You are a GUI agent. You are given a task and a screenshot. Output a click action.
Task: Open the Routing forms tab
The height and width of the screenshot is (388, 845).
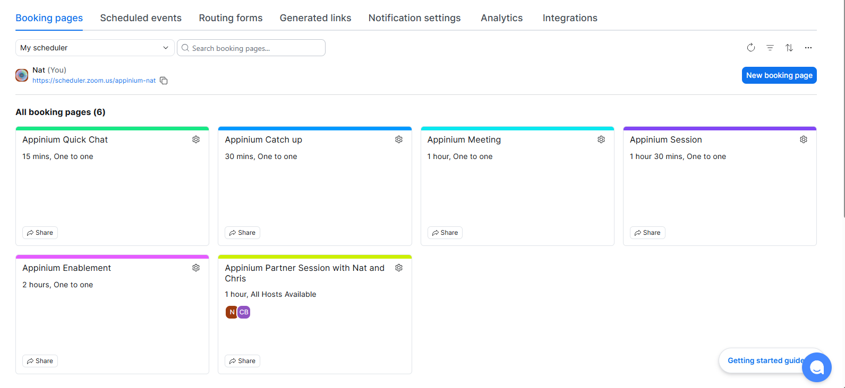click(231, 18)
